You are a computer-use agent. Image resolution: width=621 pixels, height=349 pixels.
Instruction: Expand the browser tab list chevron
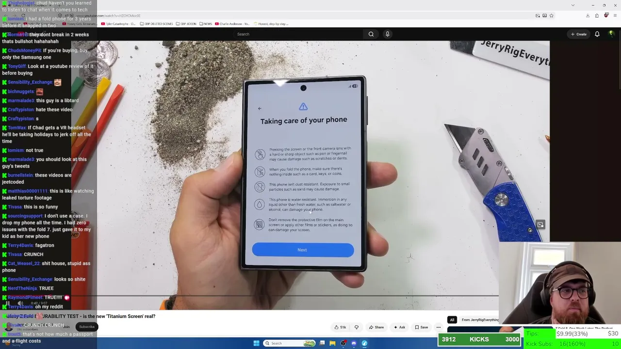573,5
